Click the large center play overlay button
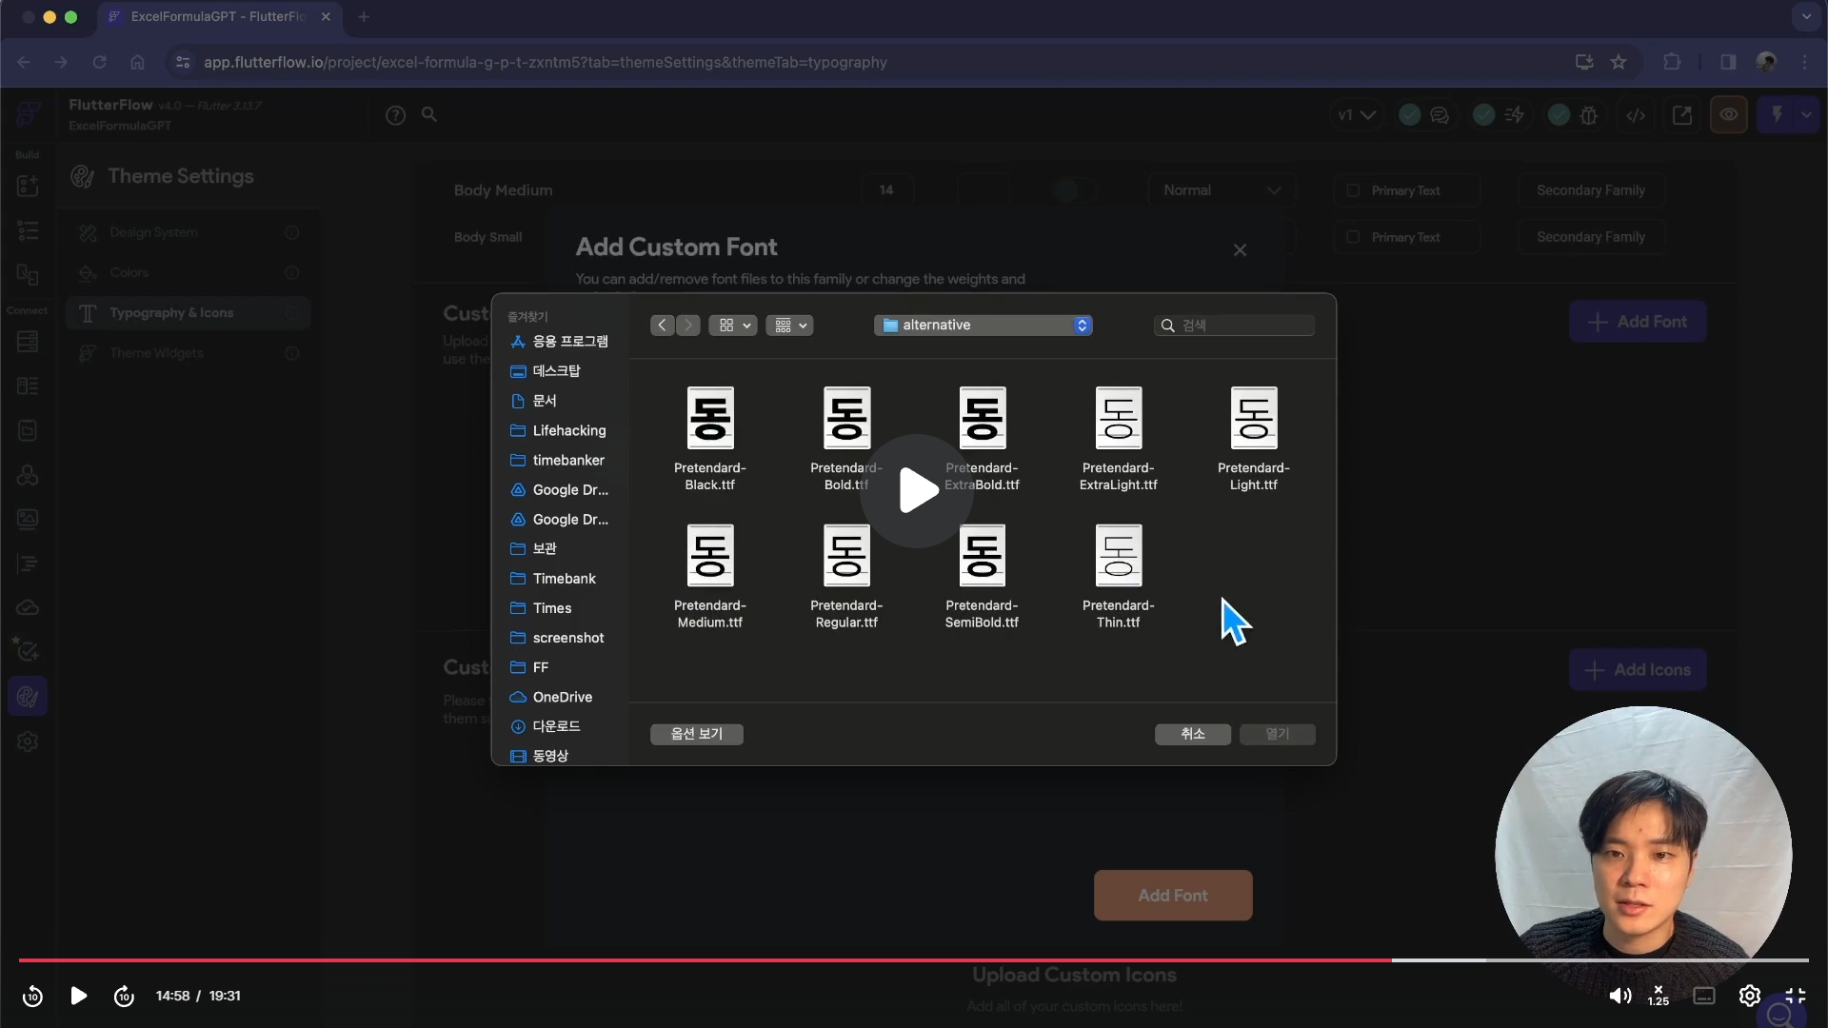This screenshot has height=1028, width=1828. [x=917, y=490]
